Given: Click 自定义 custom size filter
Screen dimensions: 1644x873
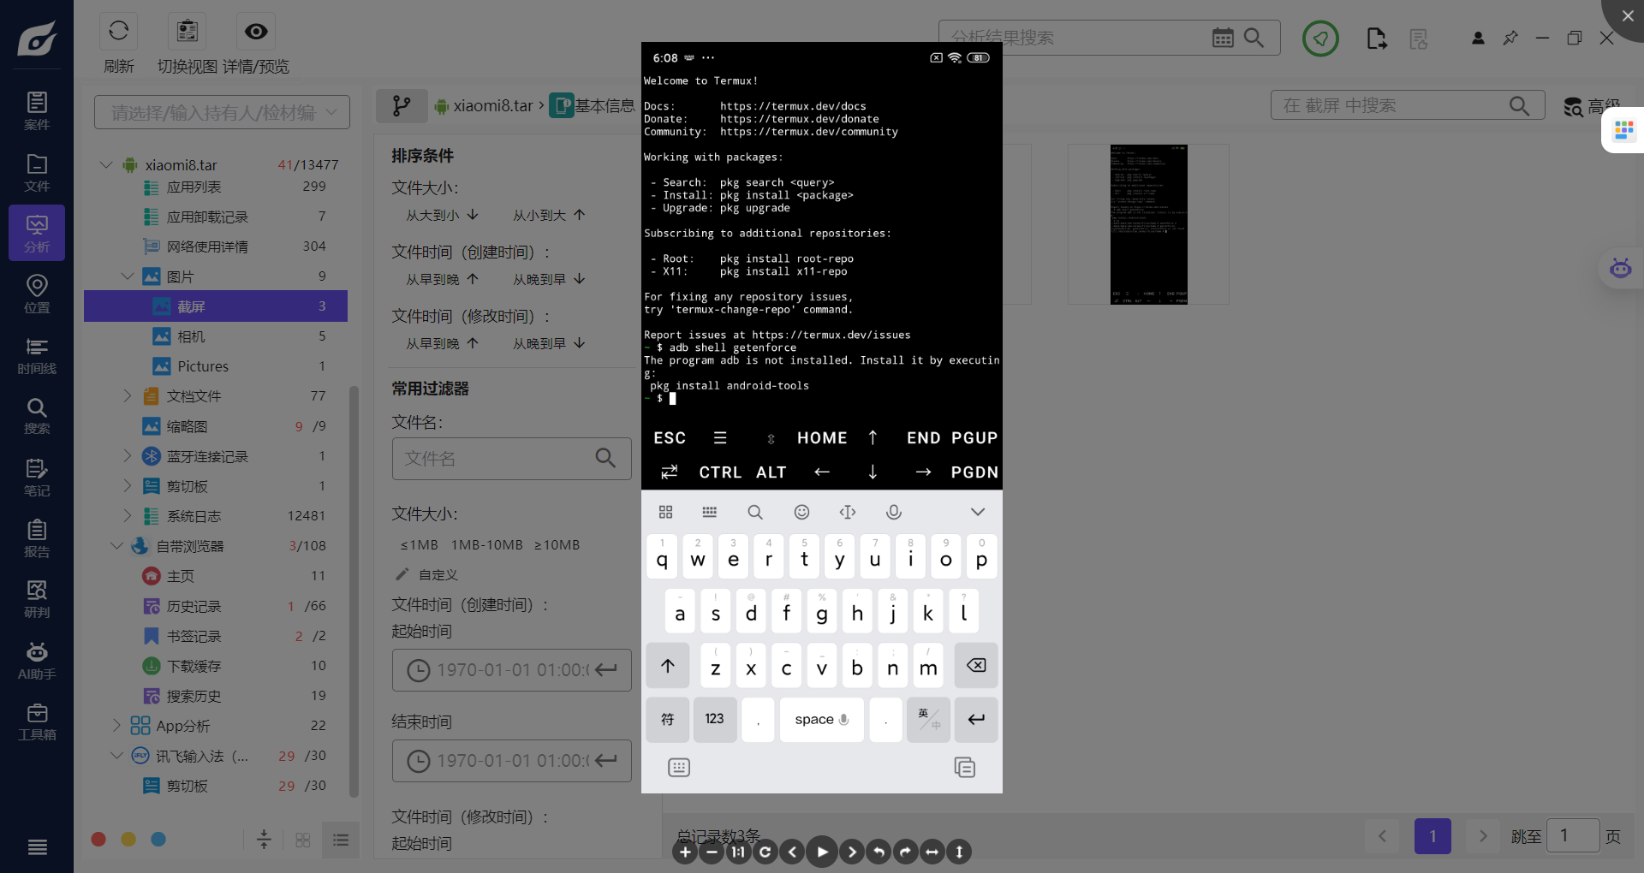Looking at the screenshot, I should [x=427, y=574].
